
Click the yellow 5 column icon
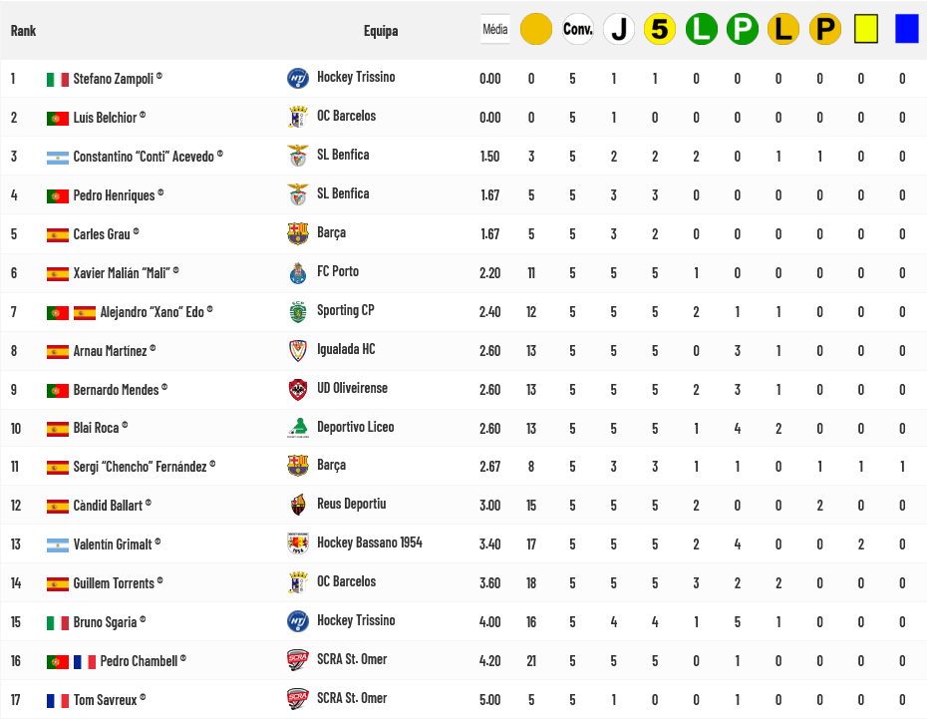tap(660, 29)
